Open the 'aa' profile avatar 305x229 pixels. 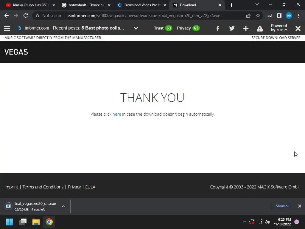(289, 16)
